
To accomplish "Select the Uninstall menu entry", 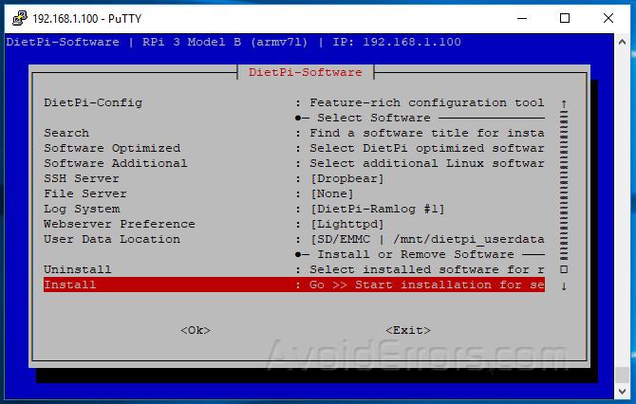I will (78, 269).
